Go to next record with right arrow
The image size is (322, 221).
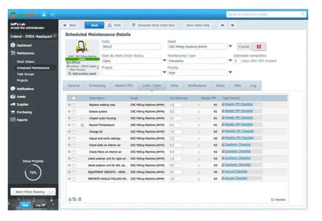232,25
